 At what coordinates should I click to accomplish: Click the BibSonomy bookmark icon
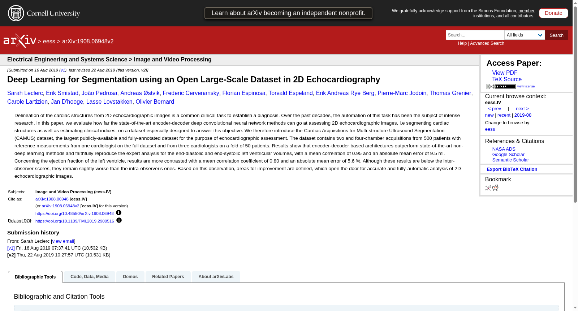click(x=488, y=188)
